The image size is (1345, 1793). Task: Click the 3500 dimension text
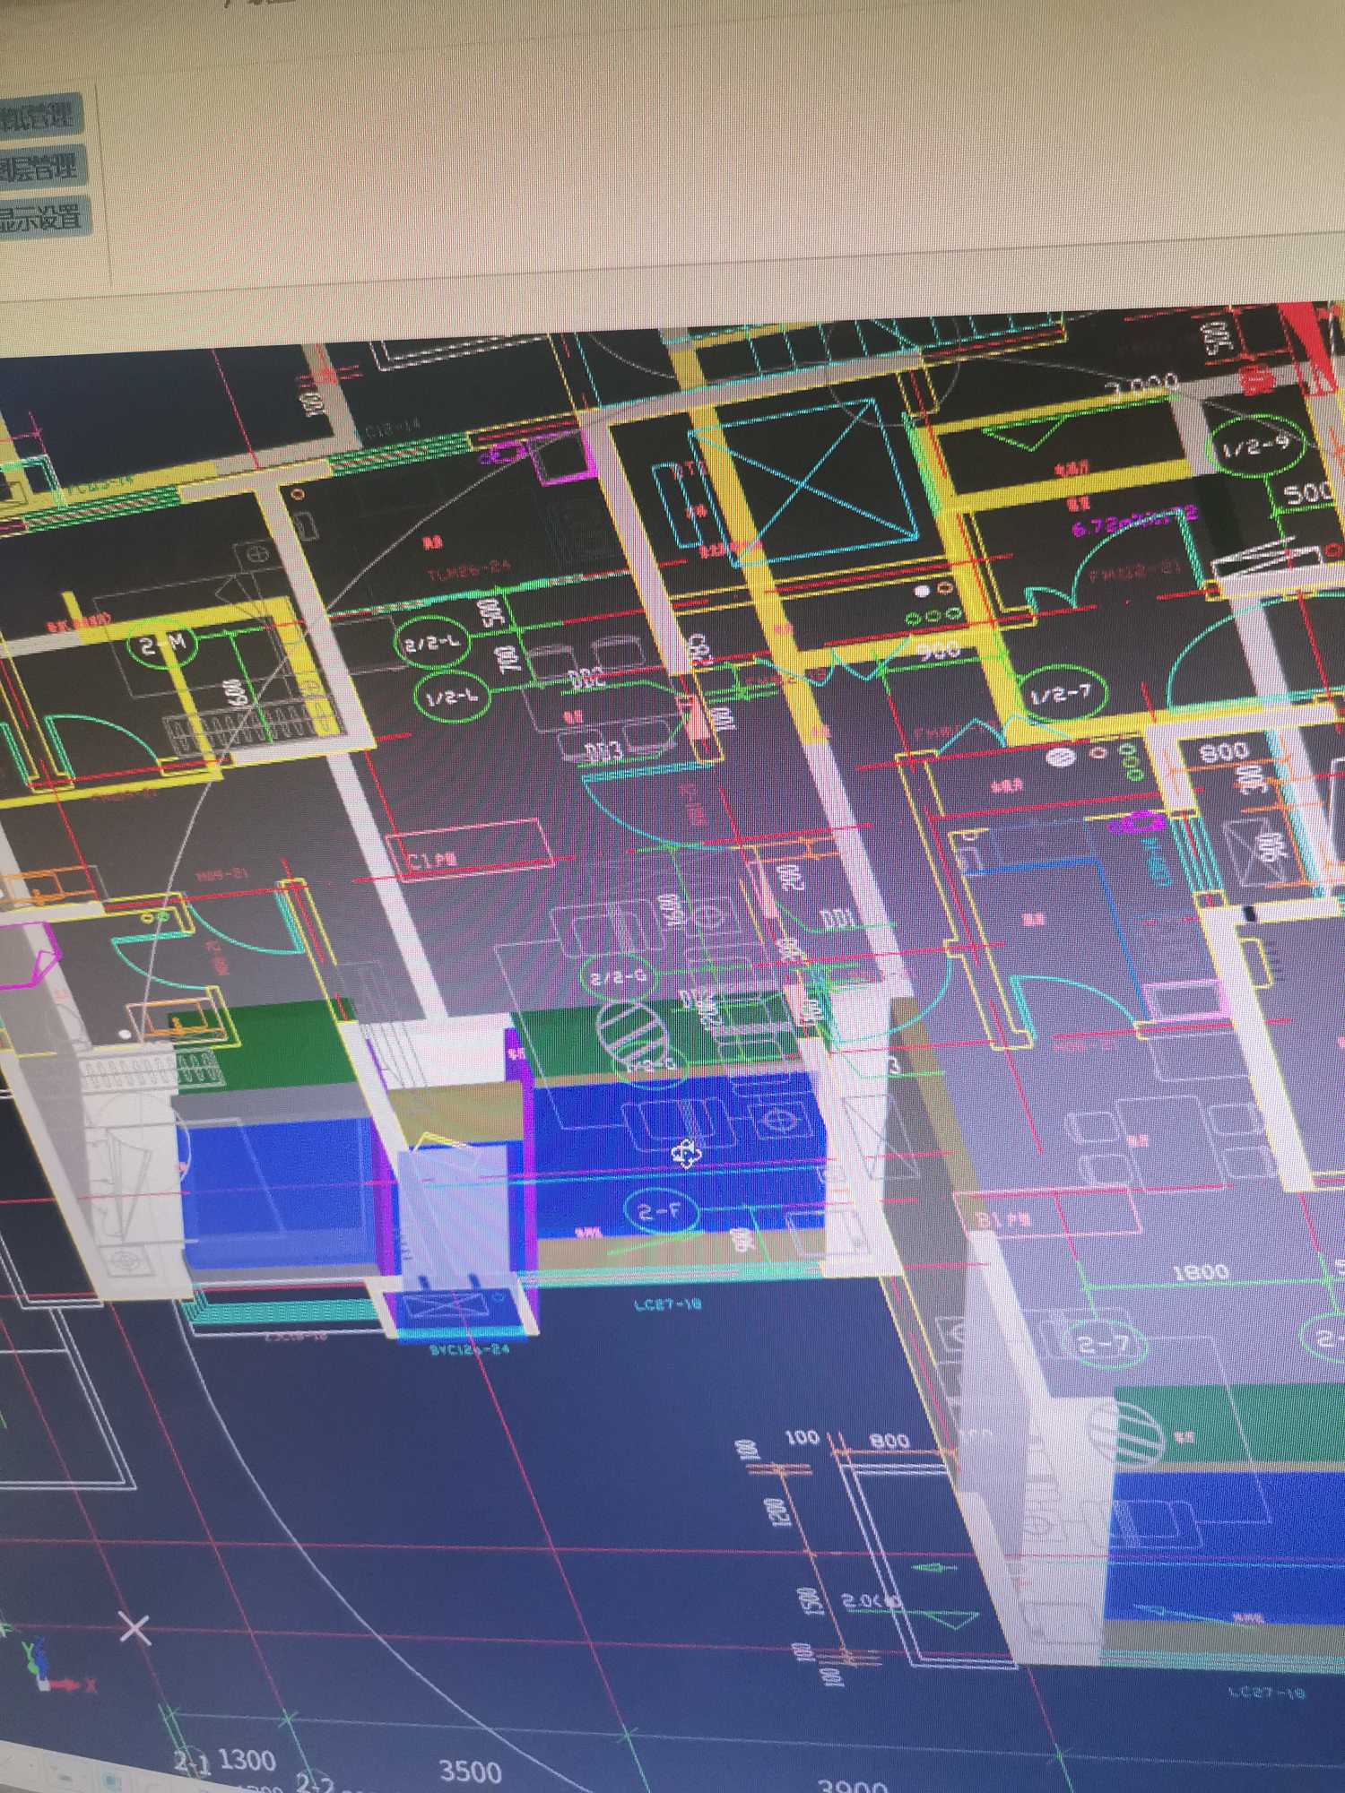click(x=470, y=1771)
